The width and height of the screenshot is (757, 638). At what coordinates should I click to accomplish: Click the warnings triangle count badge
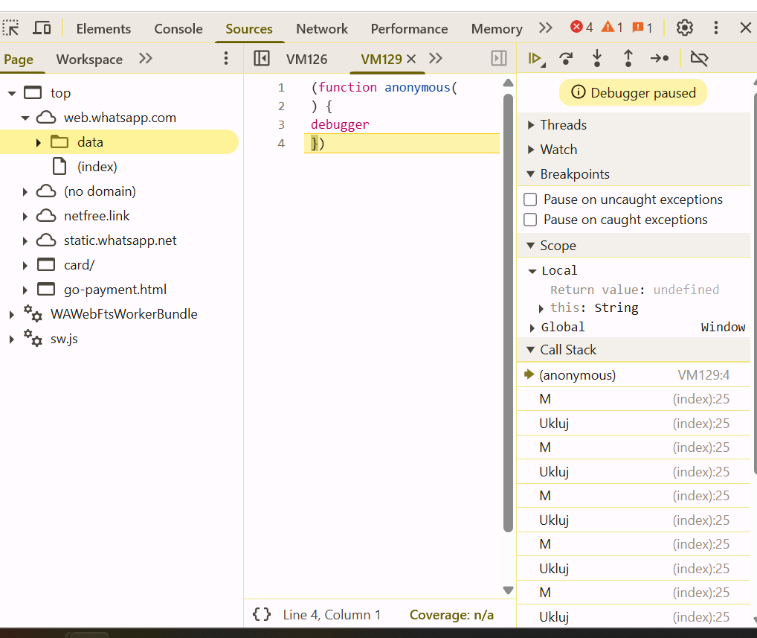[612, 28]
